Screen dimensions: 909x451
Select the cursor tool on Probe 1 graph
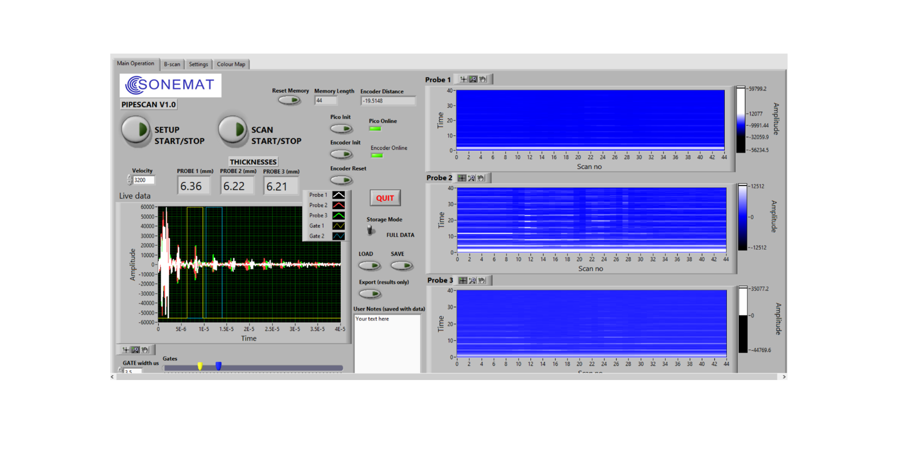pyautogui.click(x=463, y=79)
